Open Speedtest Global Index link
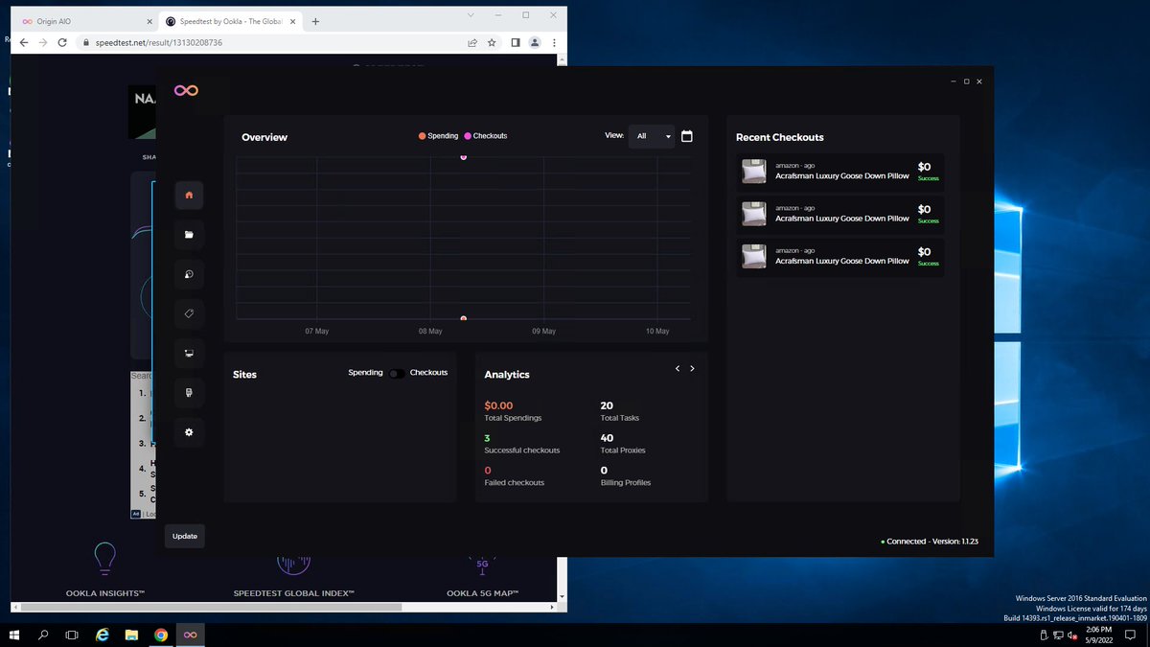The image size is (1150, 647). pyautogui.click(x=293, y=593)
